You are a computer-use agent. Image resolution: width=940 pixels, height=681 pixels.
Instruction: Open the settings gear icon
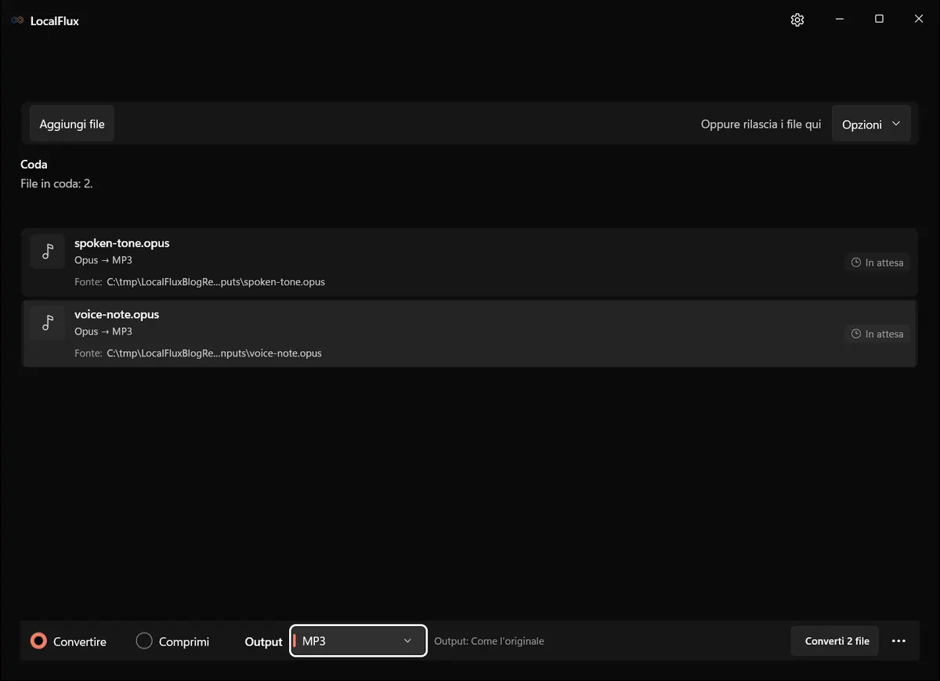[x=797, y=20]
